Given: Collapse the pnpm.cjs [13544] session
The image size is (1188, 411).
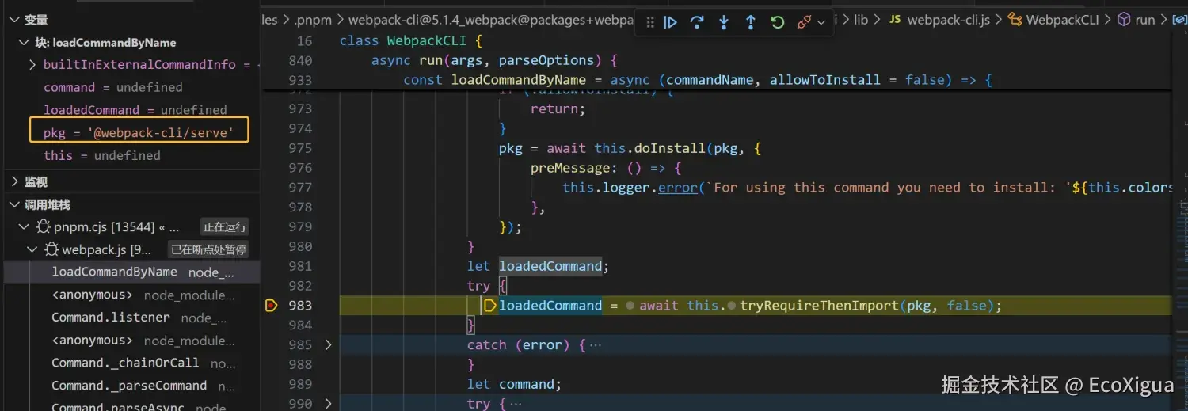Looking at the screenshot, I should 23,226.
